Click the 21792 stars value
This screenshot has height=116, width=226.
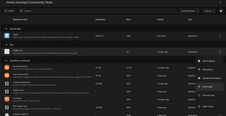(129, 68)
